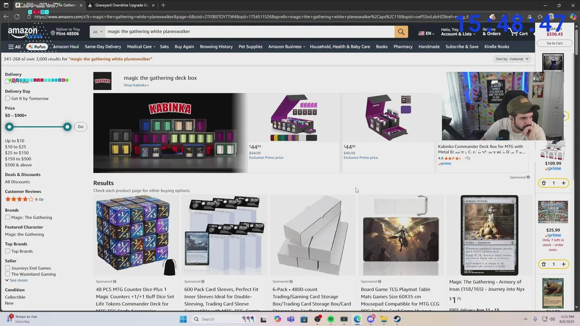Screen dimensions: 580x326
Task: Open File Explorer from the taskbar
Action: click(x=384, y=319)
